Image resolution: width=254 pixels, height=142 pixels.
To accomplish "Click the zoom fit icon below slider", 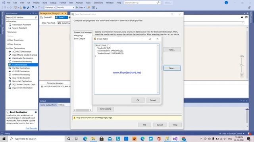I will click(242, 75).
